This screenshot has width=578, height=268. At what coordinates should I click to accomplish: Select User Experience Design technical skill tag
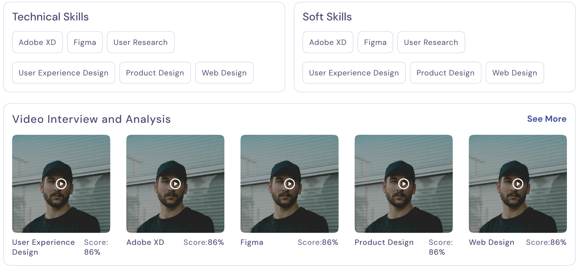click(63, 73)
